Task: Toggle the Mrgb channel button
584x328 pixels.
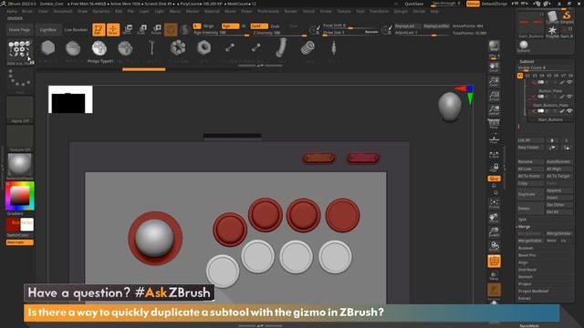Action: click(x=208, y=26)
